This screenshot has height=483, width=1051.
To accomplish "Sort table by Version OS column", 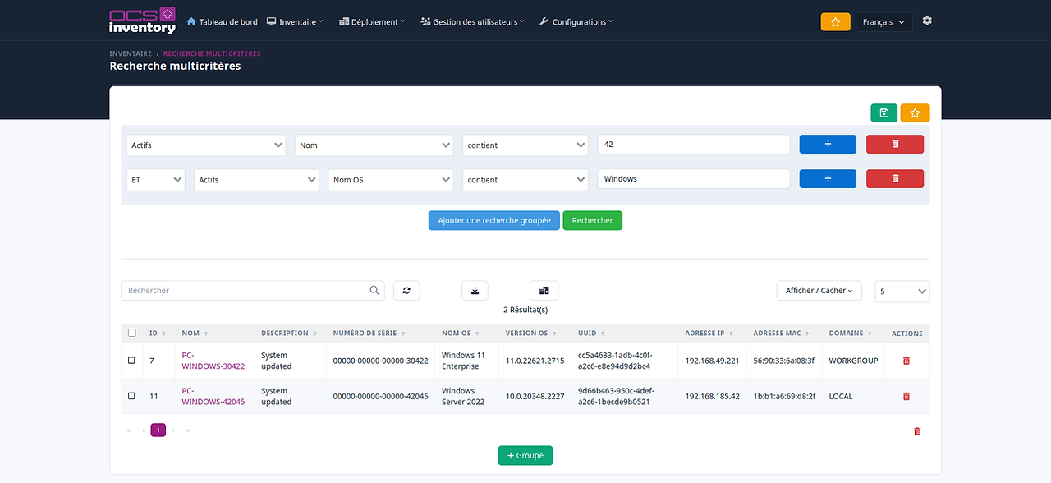I will [530, 333].
